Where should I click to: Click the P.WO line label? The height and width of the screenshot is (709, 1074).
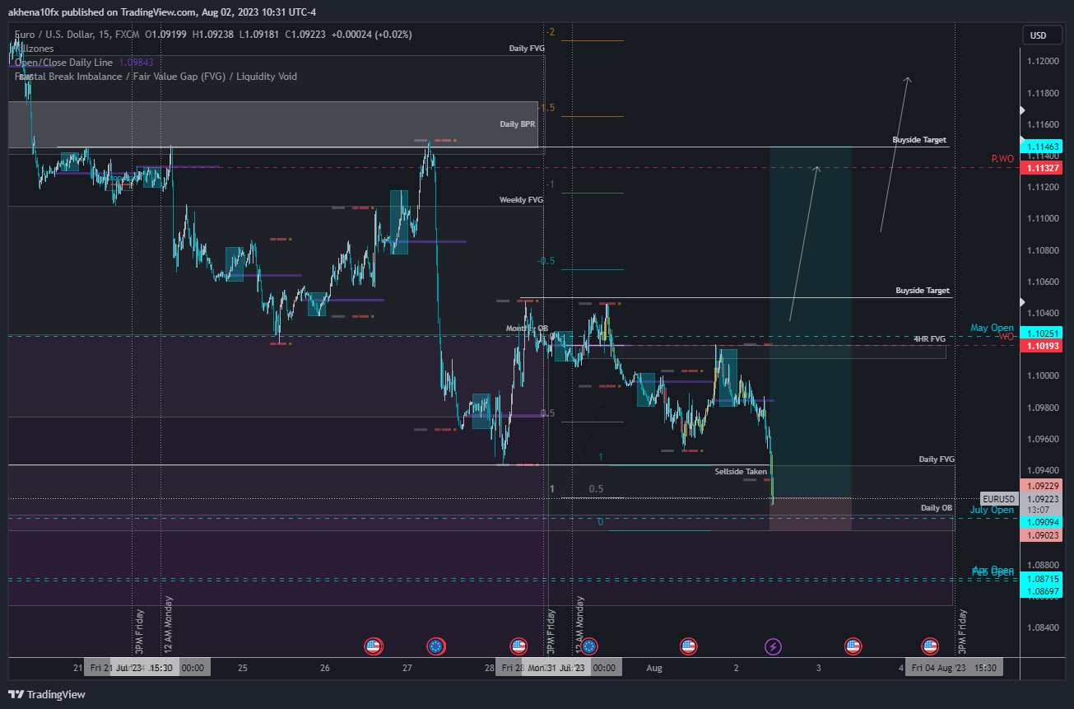point(1002,158)
